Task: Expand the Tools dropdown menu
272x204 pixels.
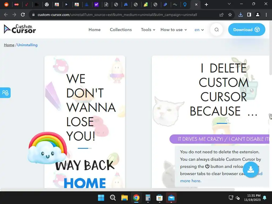Action: 148,30
